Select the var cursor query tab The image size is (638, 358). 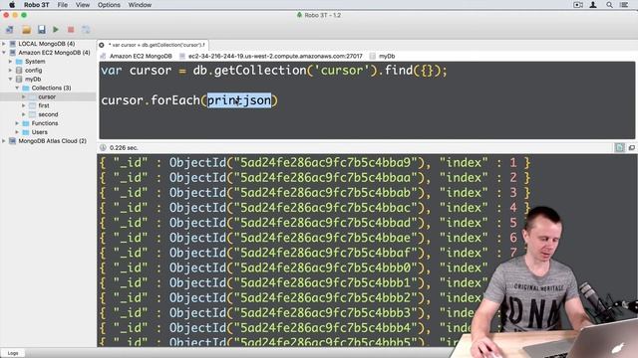click(x=157, y=45)
